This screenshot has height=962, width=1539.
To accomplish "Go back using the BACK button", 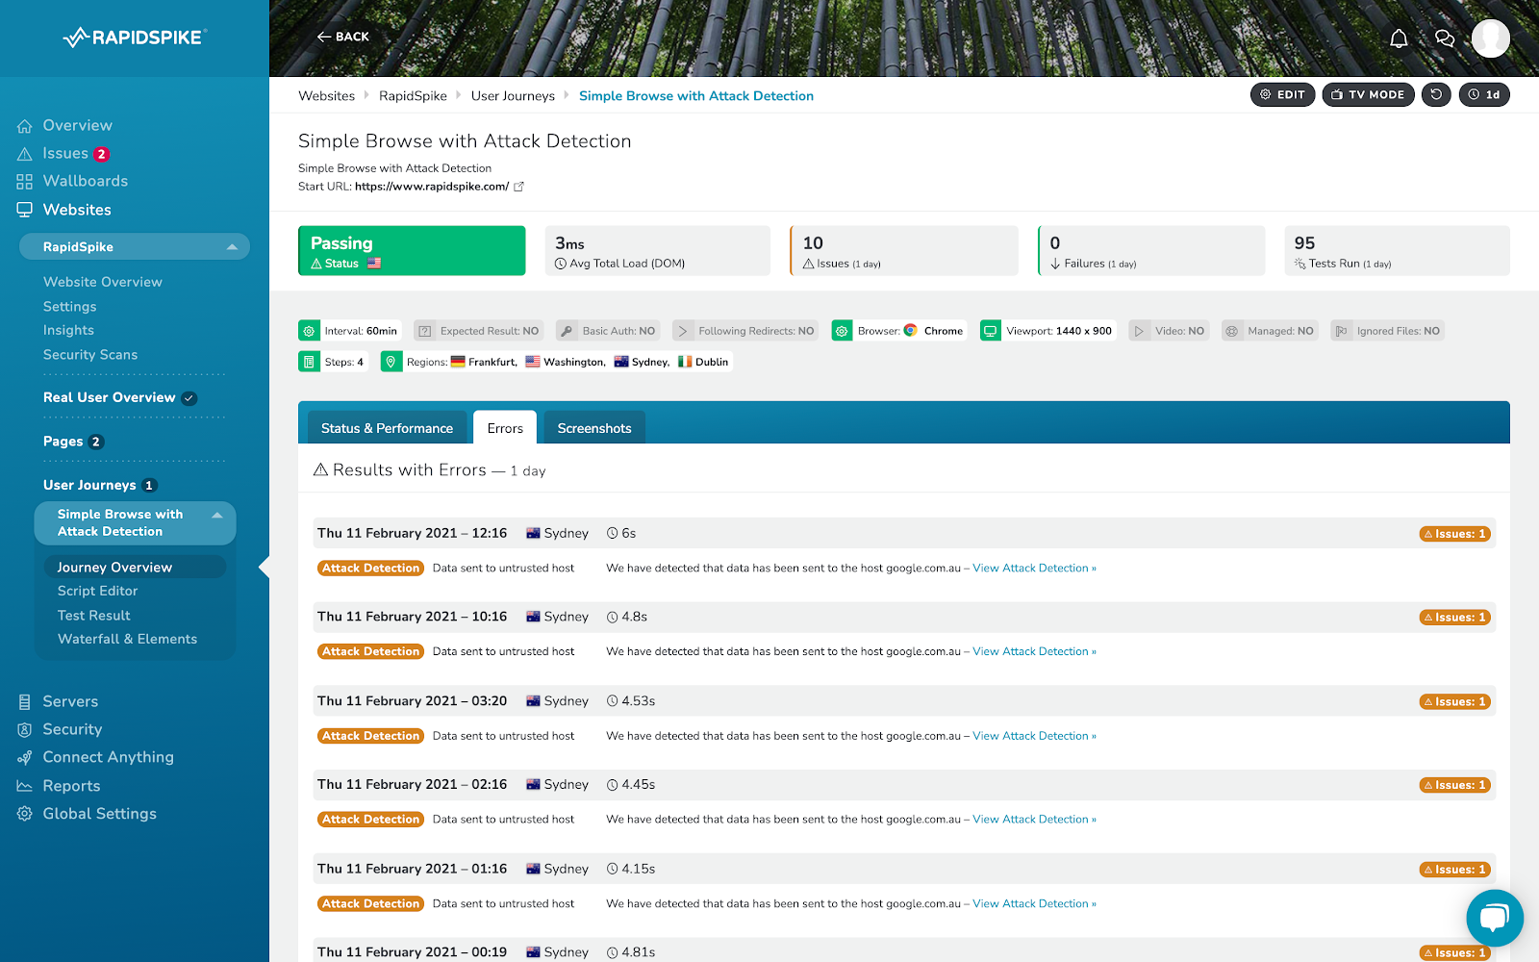I will click(343, 37).
